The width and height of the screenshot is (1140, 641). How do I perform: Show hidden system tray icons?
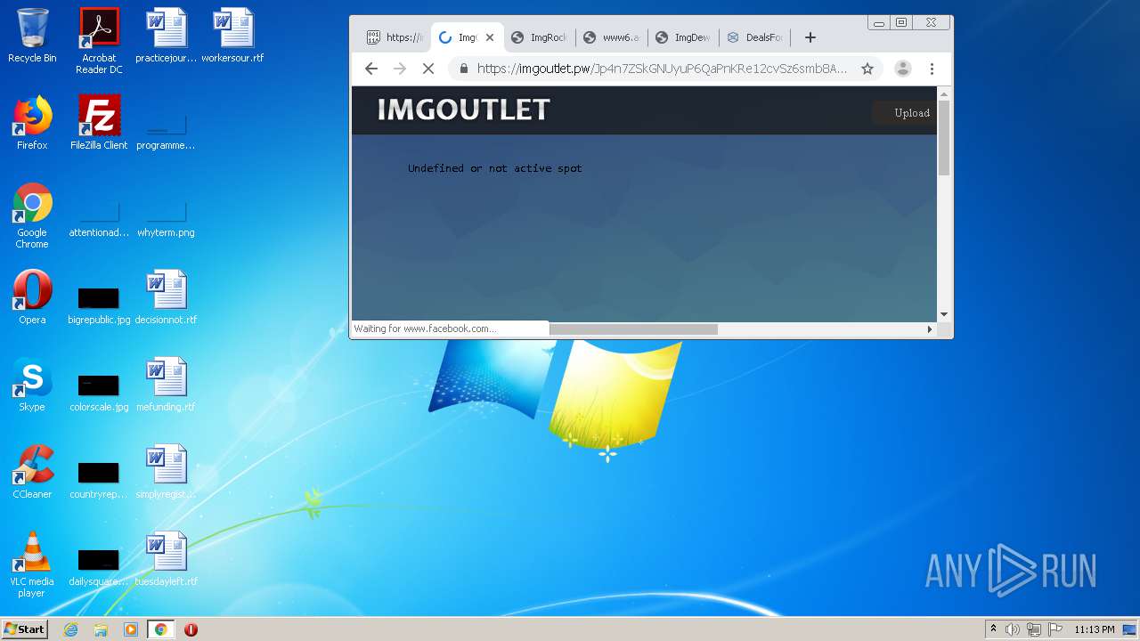(993, 629)
